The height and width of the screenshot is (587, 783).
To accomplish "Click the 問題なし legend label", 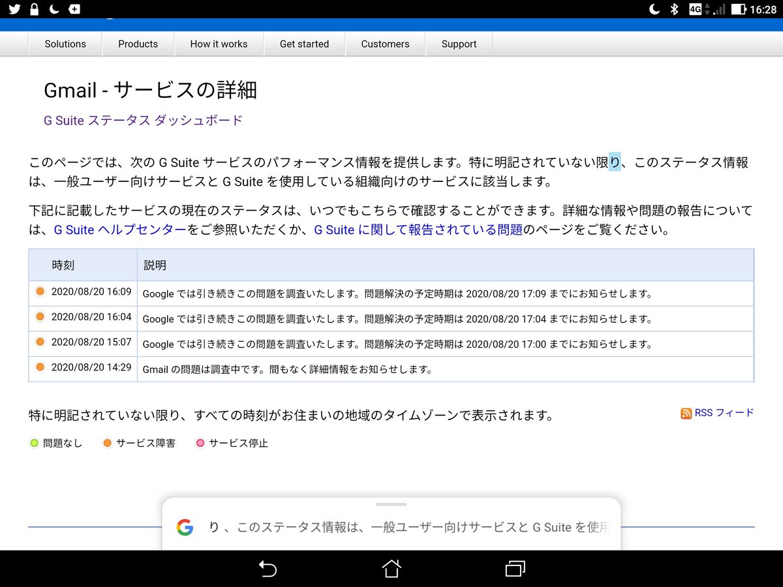I will point(63,444).
